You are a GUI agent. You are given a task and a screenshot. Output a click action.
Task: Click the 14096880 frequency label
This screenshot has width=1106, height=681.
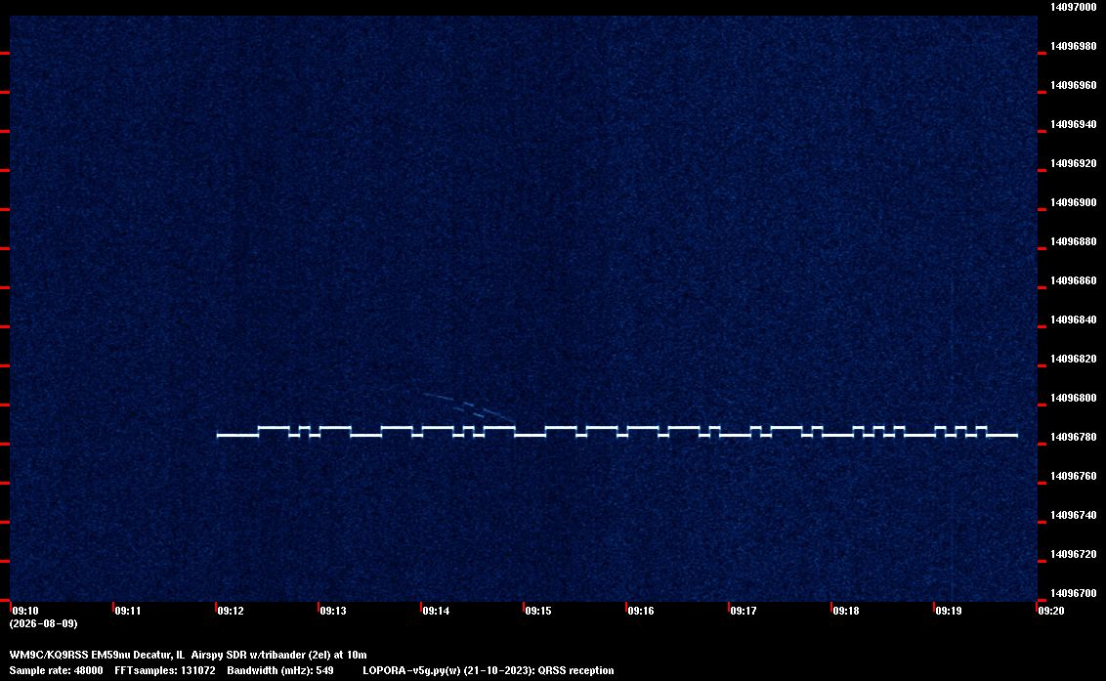[1074, 241]
